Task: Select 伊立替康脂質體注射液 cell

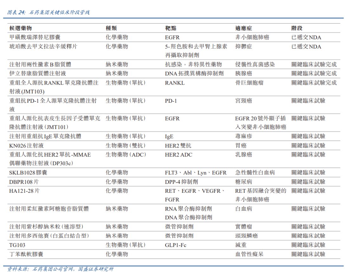Action: [37, 74]
